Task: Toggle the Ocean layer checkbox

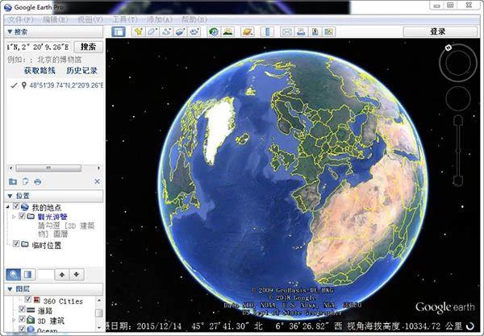Action: [x=22, y=329]
